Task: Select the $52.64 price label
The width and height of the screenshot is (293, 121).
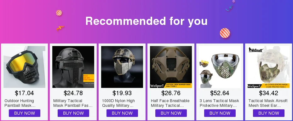Action: point(220,93)
